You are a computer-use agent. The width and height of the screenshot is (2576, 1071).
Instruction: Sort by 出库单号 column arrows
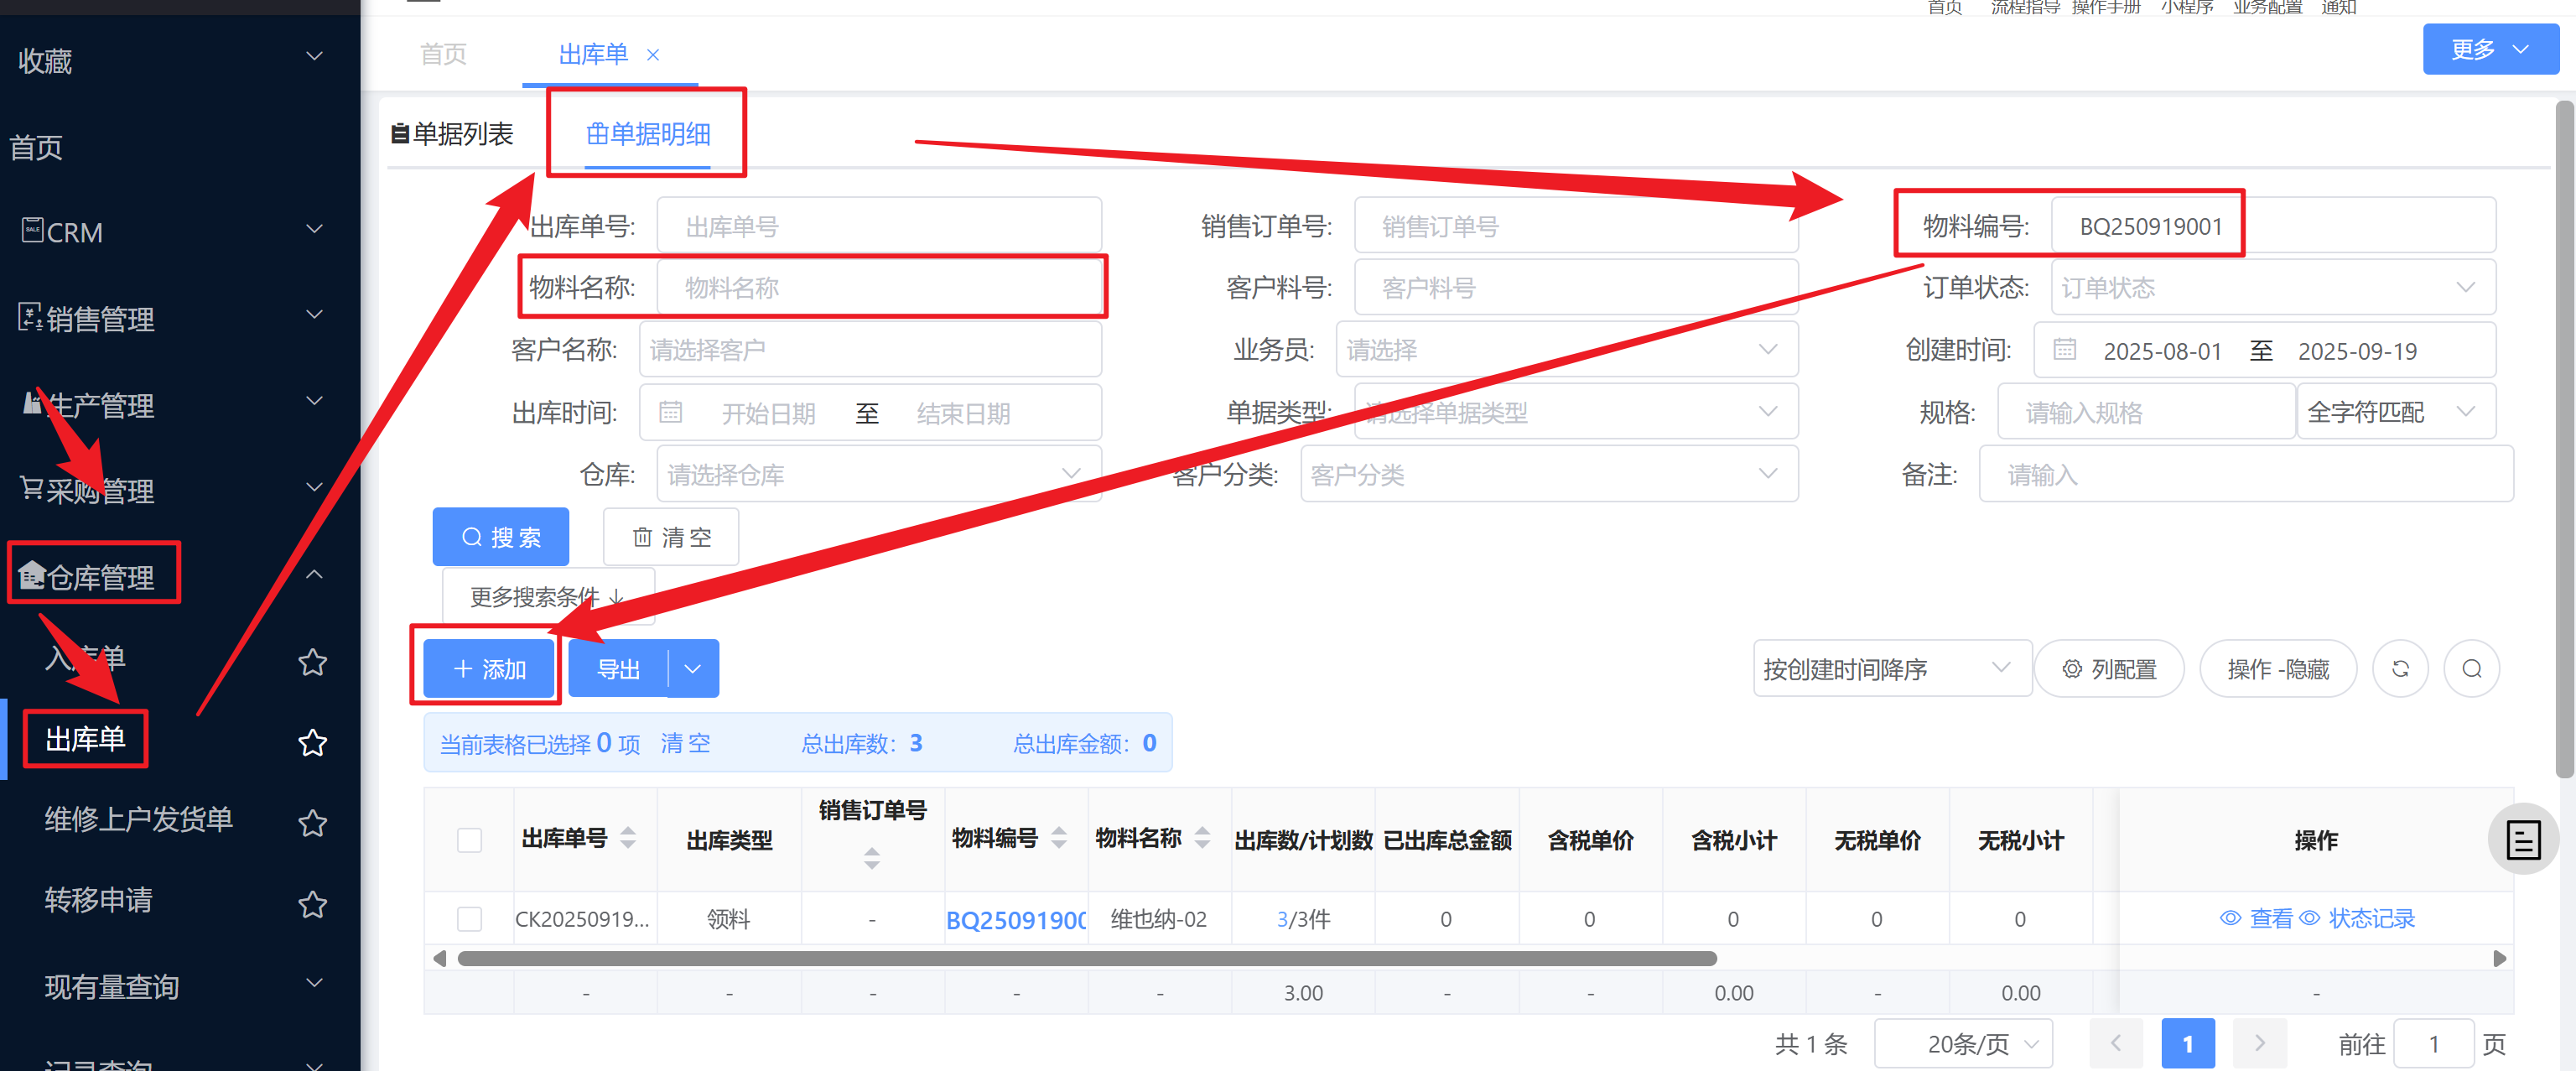coord(628,837)
